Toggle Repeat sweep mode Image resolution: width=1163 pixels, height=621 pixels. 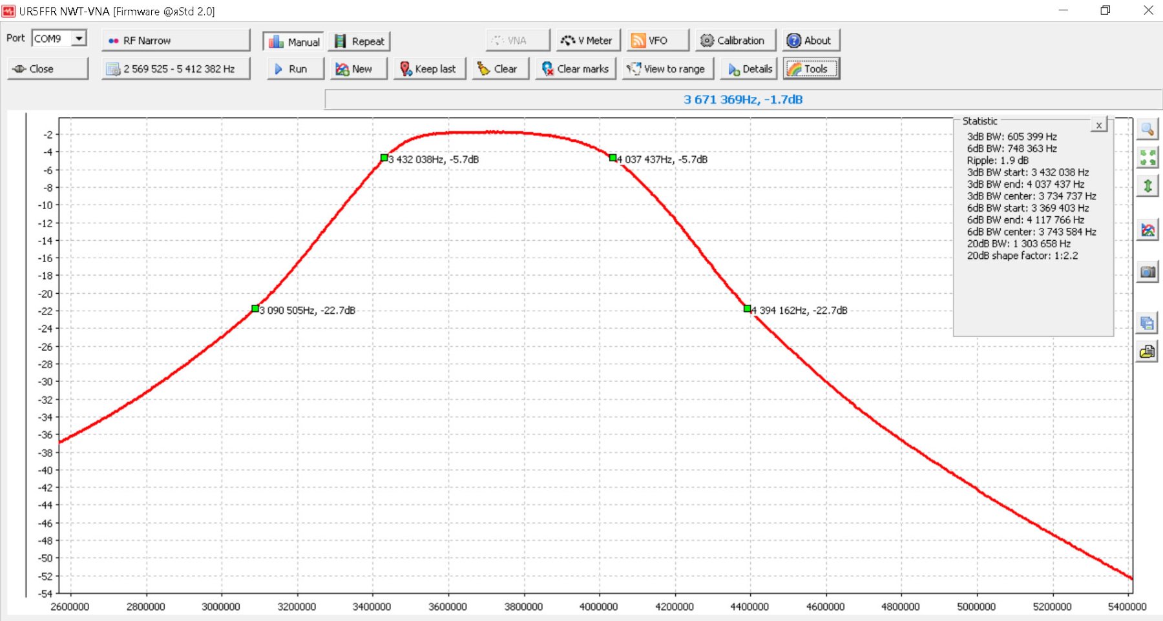click(360, 41)
